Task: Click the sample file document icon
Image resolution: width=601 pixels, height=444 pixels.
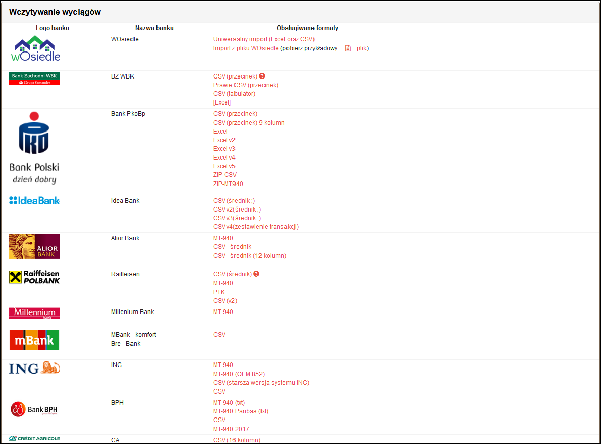Action: click(x=348, y=48)
